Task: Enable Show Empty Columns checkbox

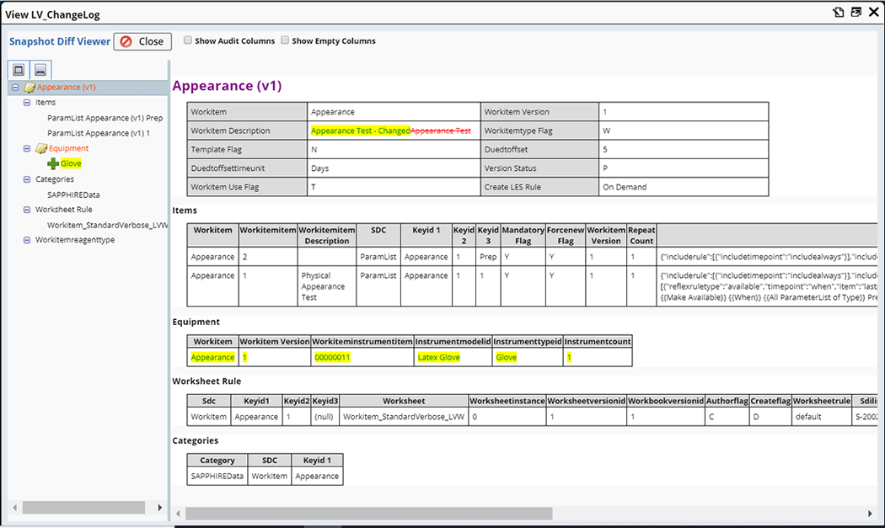Action: tap(285, 40)
